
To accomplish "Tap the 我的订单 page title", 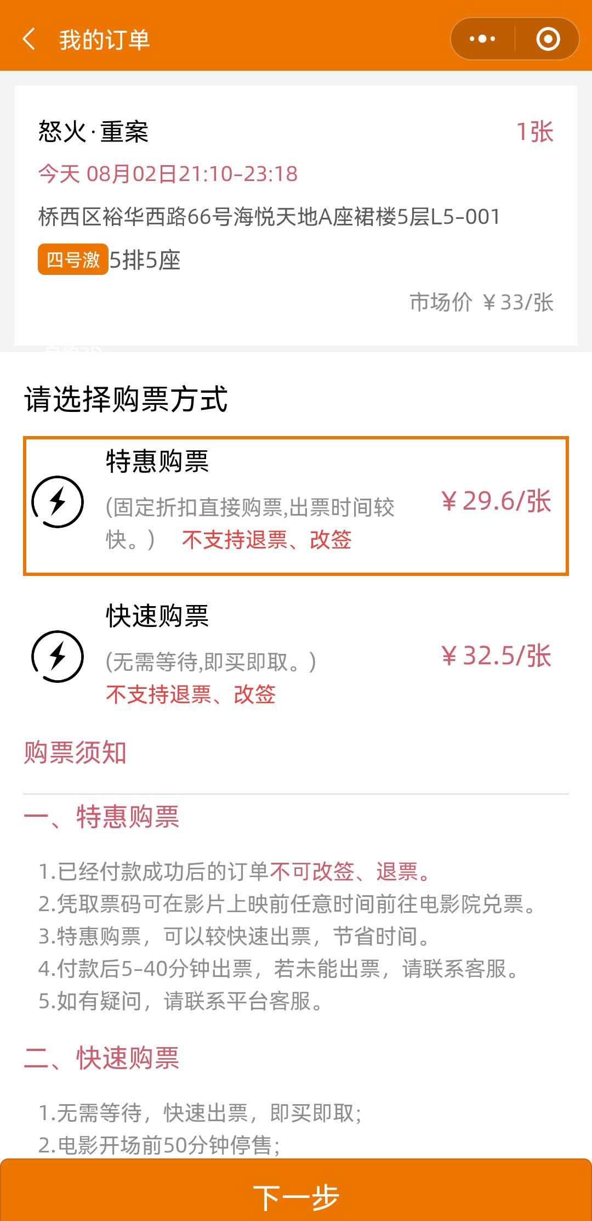I will (104, 40).
